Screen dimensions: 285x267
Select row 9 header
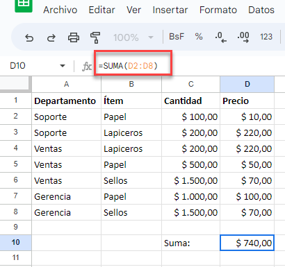click(15, 227)
